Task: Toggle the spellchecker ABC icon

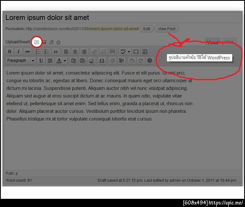Action: click(x=123, y=52)
